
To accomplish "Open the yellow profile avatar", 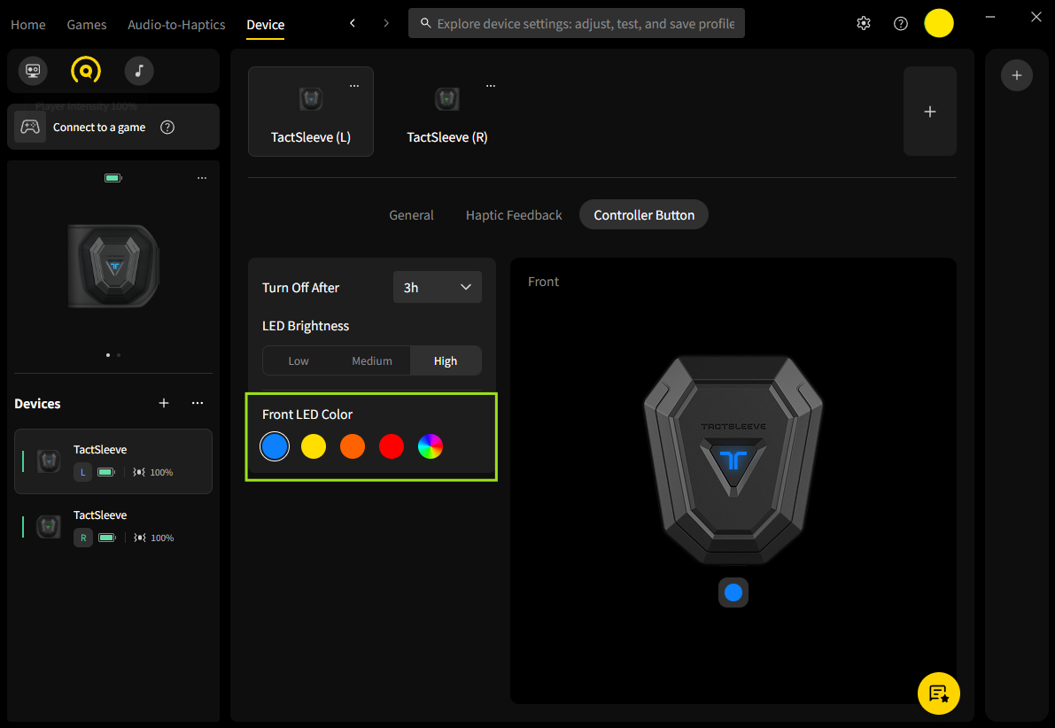I will coord(939,24).
